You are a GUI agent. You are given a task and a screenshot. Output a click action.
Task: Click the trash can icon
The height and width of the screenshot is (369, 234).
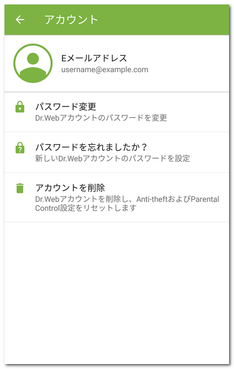pyautogui.click(x=20, y=188)
